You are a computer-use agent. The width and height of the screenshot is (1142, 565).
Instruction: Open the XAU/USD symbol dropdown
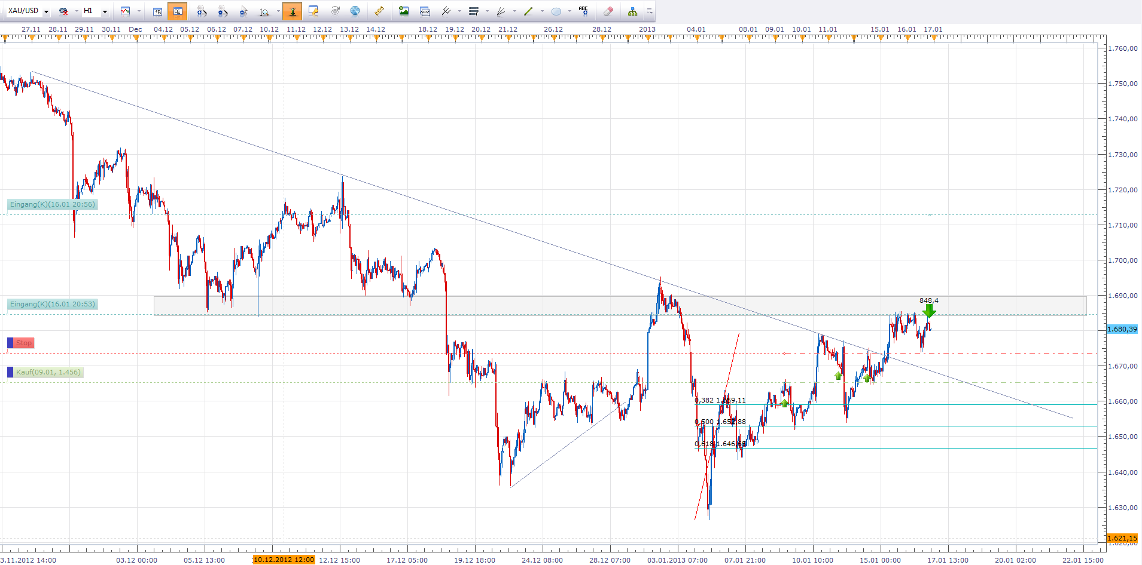[x=46, y=11]
